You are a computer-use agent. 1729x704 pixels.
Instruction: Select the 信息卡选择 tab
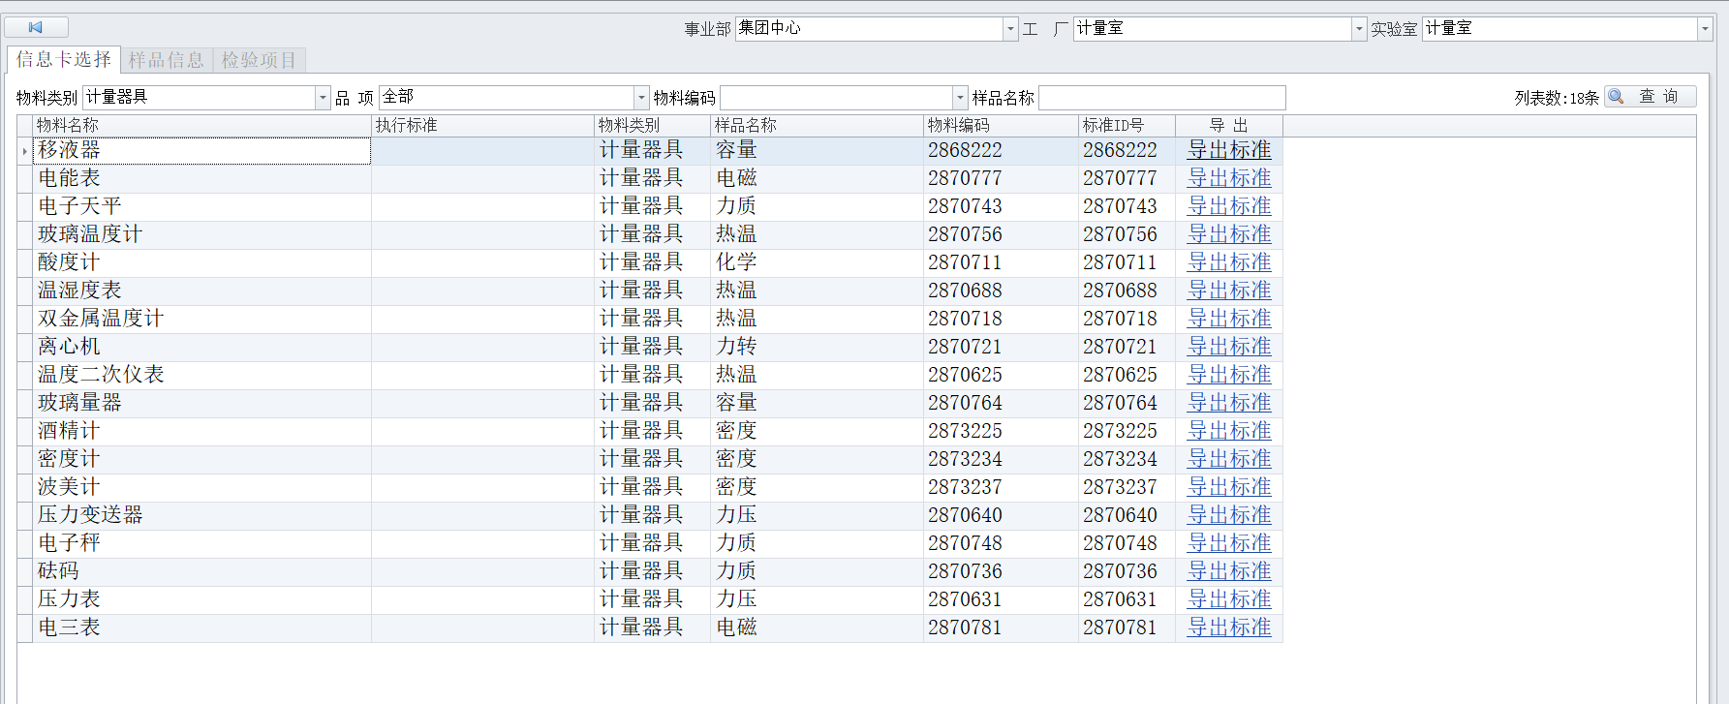[64, 60]
